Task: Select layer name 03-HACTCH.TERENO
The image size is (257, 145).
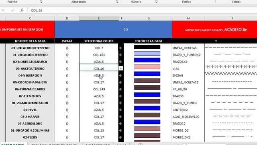Action: pos(30,68)
